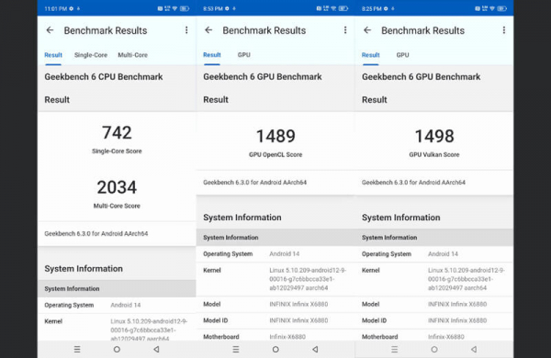
Task: Tap battery icon in 11:01 PM status bar
Action: [185, 8]
